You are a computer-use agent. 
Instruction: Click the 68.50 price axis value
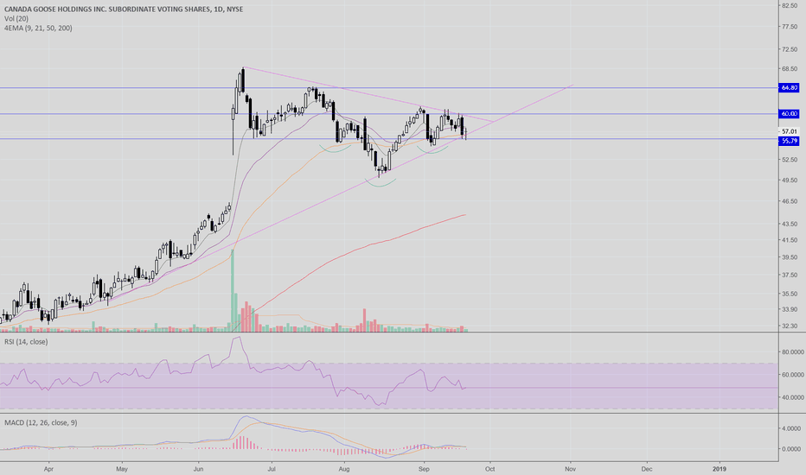[789, 69]
